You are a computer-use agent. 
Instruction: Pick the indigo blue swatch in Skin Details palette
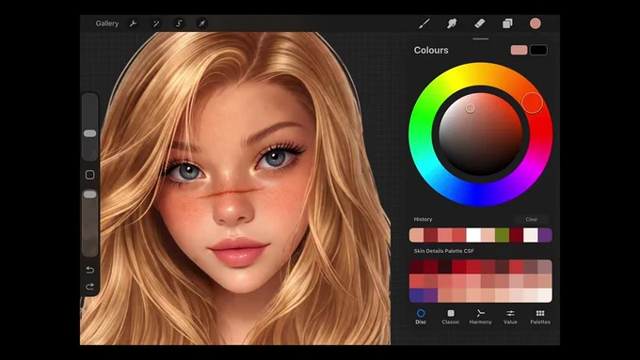click(x=416, y=295)
